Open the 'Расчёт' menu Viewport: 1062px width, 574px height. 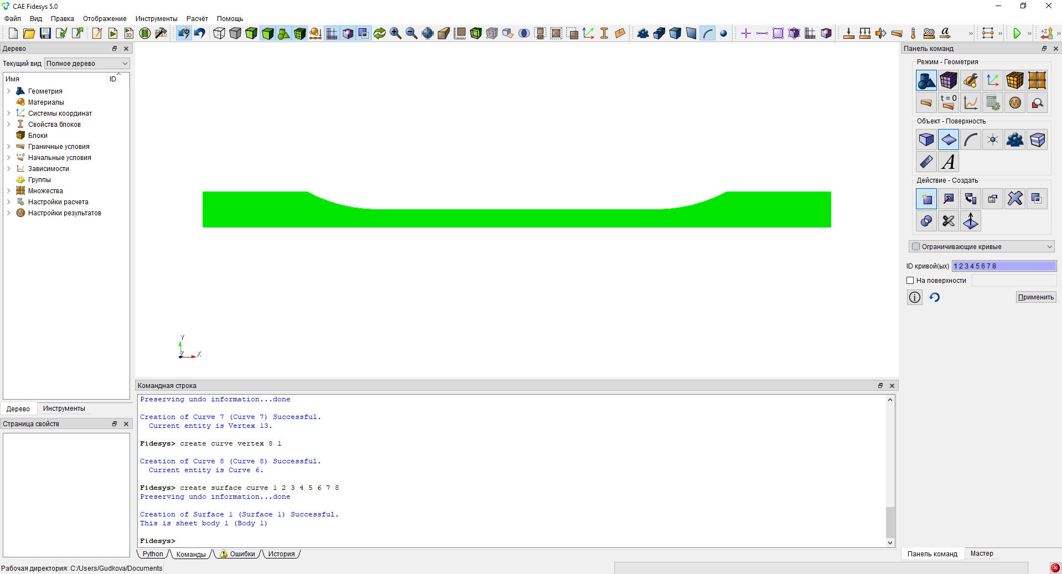tap(197, 19)
